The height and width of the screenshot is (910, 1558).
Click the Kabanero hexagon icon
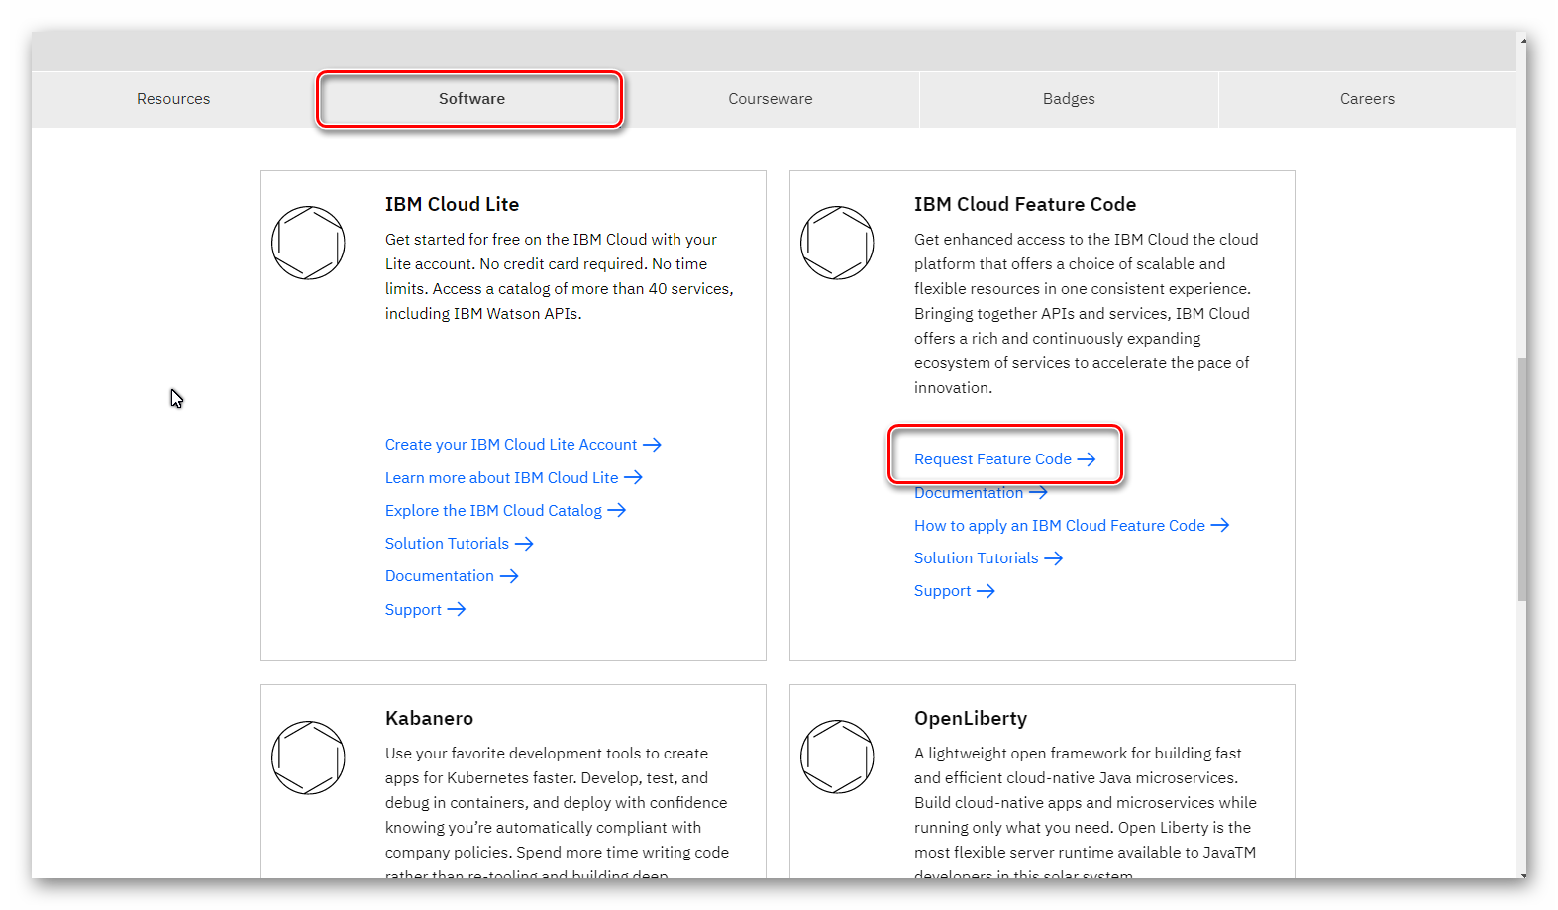pyautogui.click(x=308, y=758)
